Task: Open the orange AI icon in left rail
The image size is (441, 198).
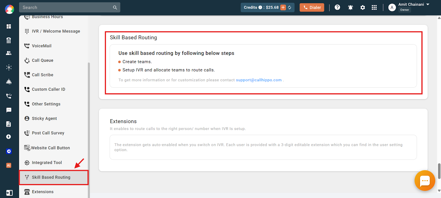Action: (x=9, y=166)
